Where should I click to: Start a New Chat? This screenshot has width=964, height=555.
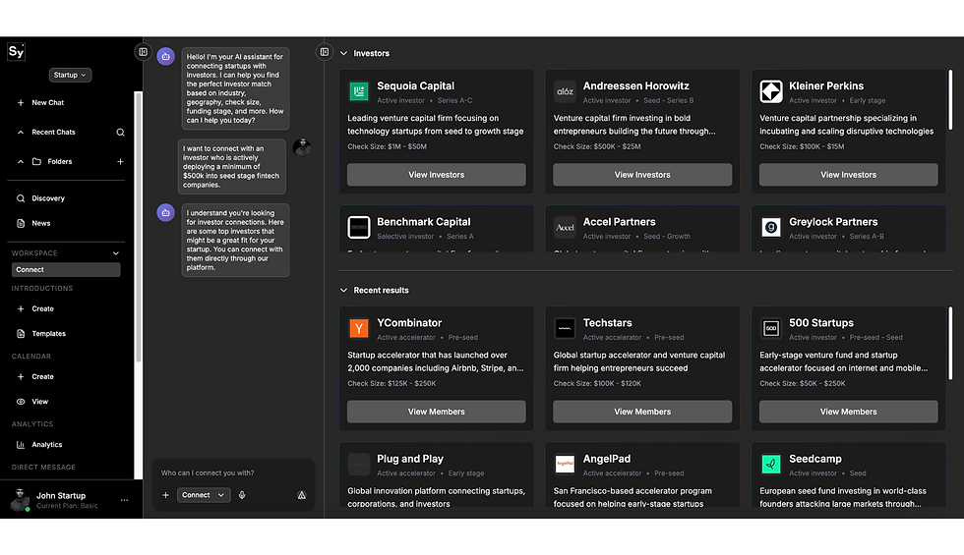(41, 102)
